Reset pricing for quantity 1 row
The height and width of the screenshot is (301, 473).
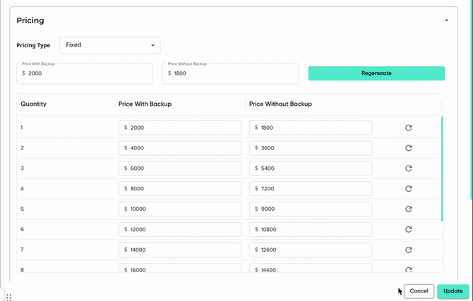[408, 128]
